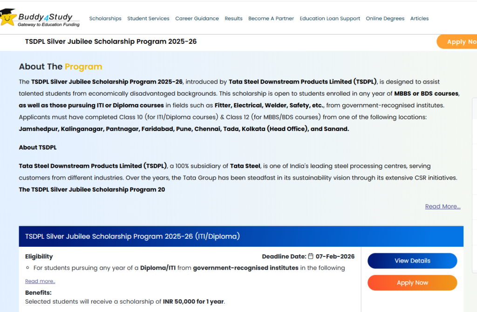Open Education Loan Support
This screenshot has height=312, width=477.
[330, 19]
